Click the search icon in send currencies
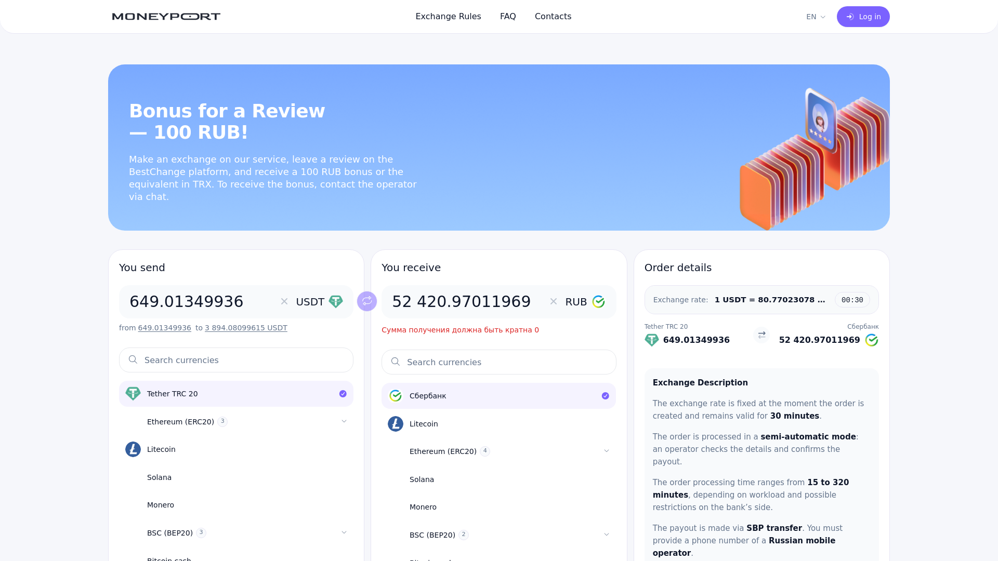This screenshot has height=561, width=998. coord(133,360)
